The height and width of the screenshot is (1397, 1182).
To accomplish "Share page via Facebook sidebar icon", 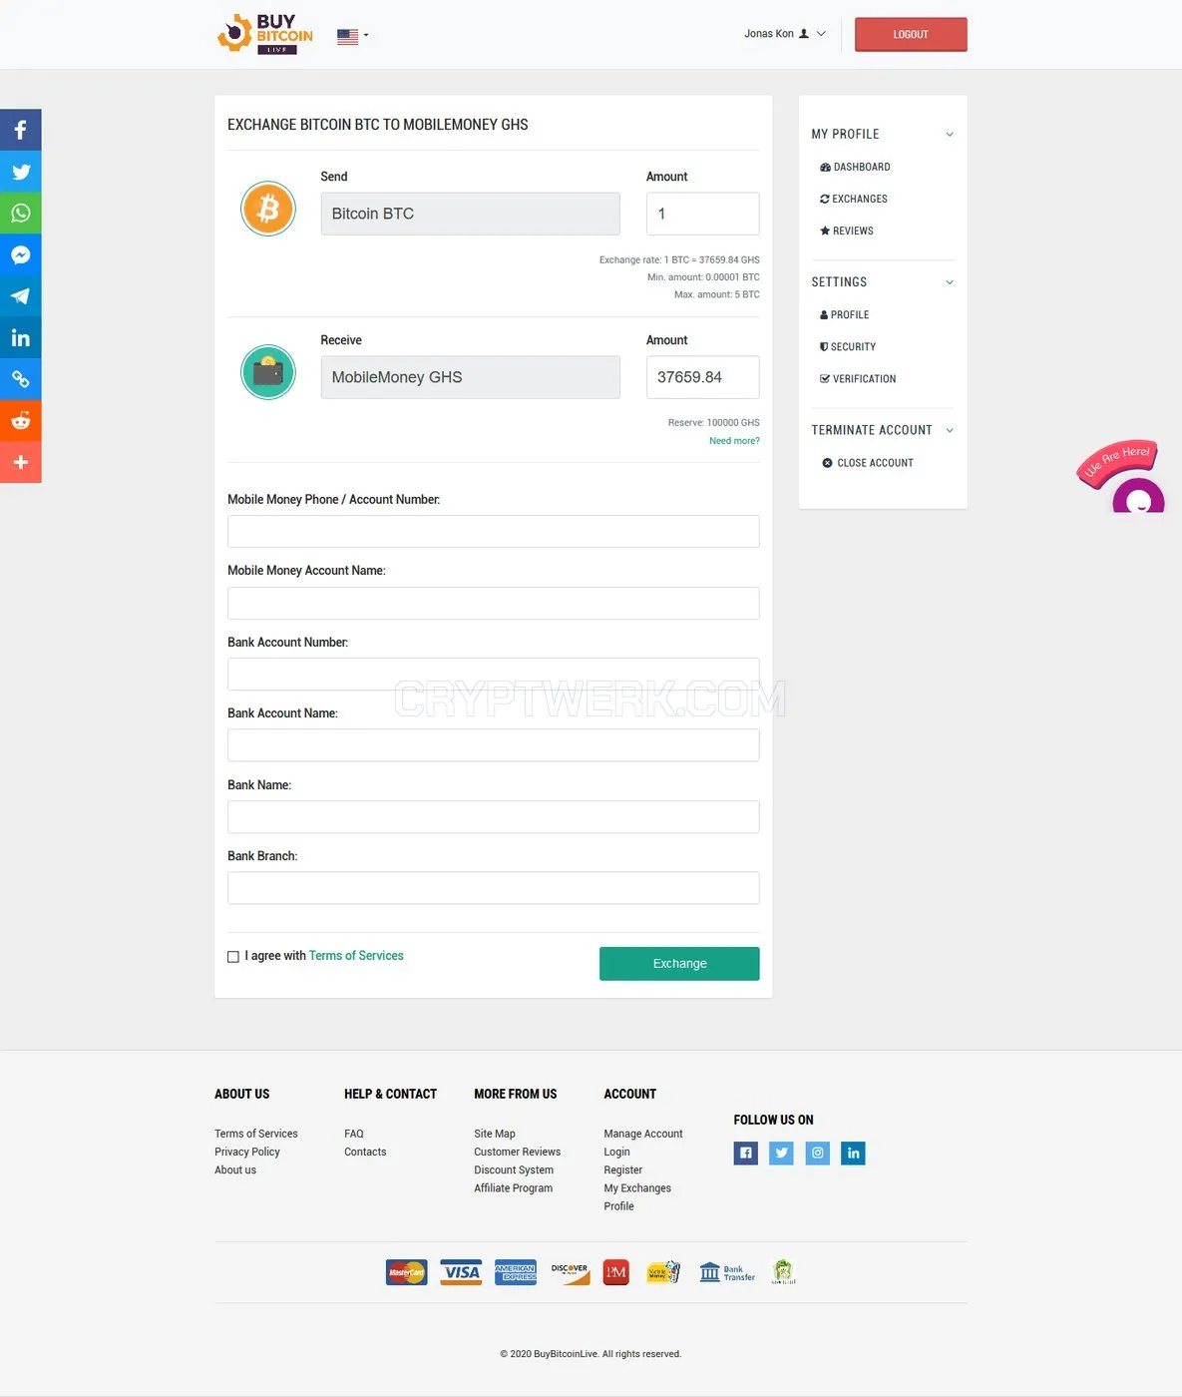I will (20, 130).
